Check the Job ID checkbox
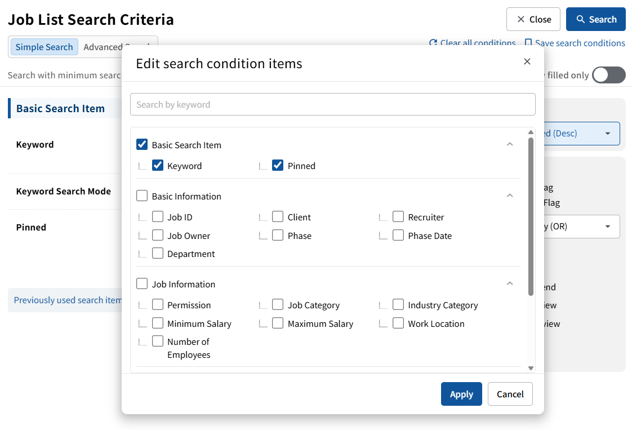 [x=158, y=217]
